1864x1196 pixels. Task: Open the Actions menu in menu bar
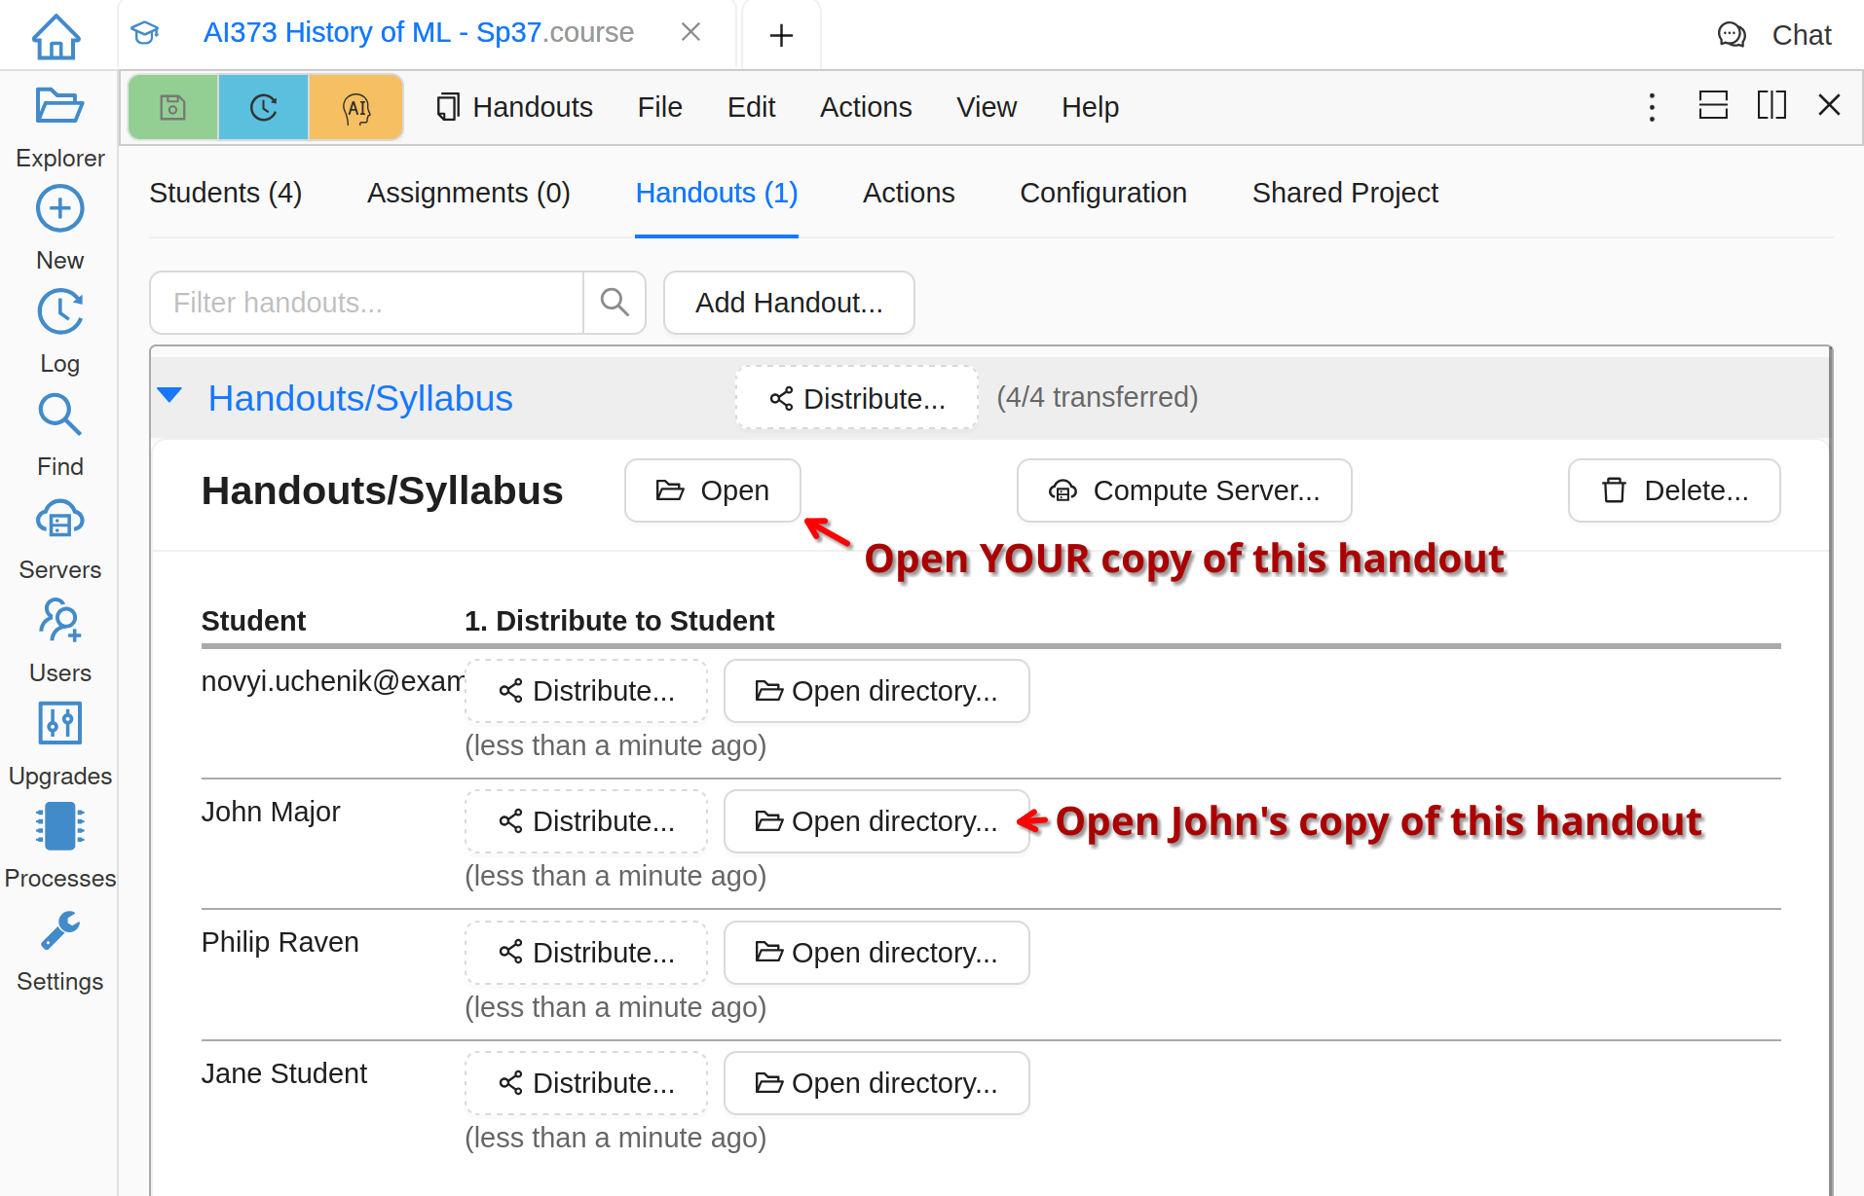point(865,107)
